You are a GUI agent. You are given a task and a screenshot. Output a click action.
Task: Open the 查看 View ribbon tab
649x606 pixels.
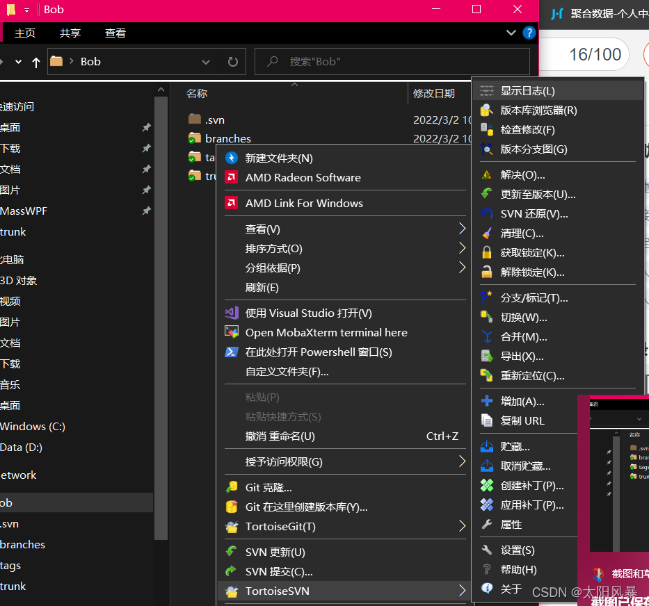pyautogui.click(x=115, y=33)
